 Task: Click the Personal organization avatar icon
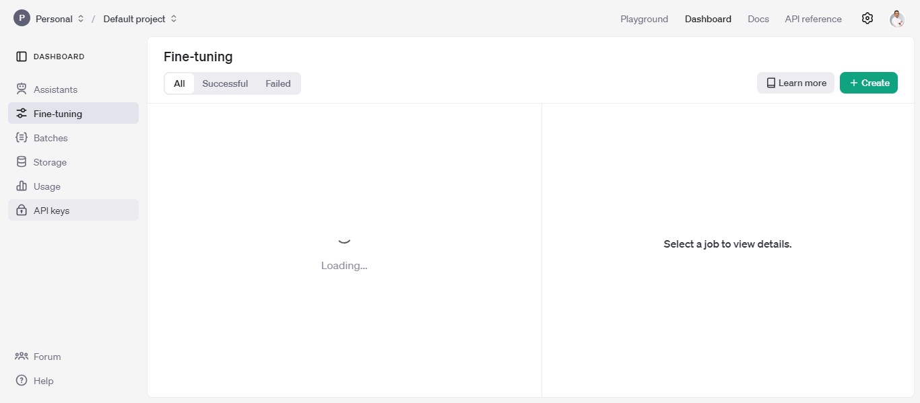pos(22,18)
